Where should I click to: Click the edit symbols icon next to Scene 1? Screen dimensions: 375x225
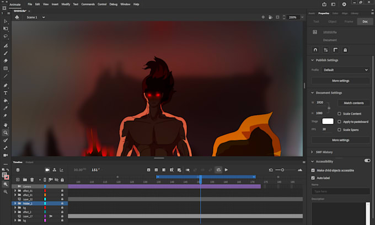pos(17,17)
